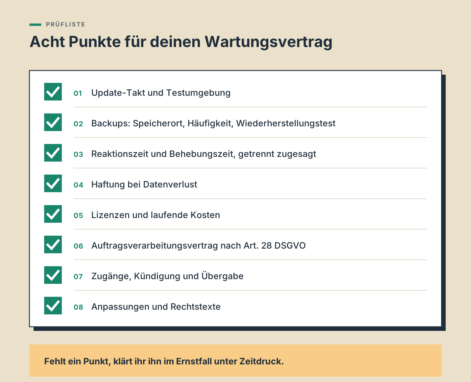This screenshot has width=471, height=382.
Task: Click the number 05 label
Action: coord(78,216)
